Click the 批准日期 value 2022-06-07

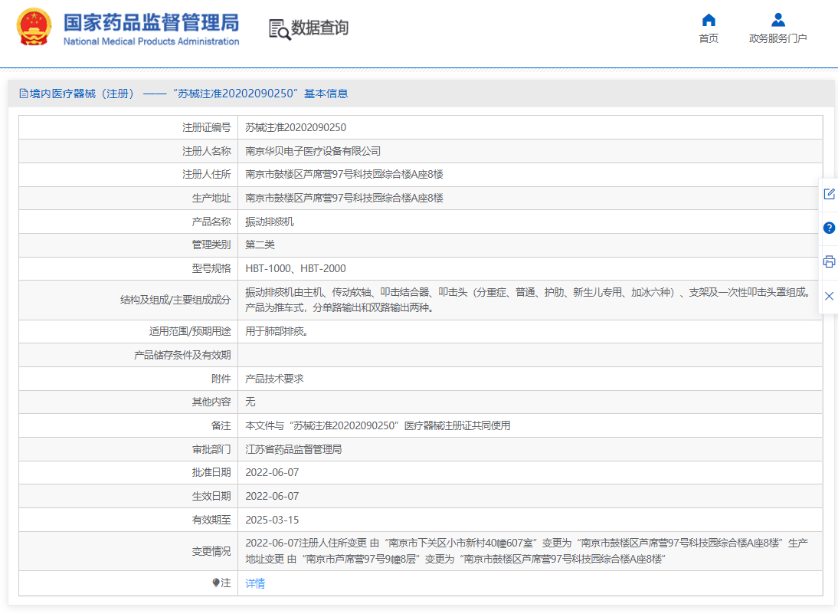pyautogui.click(x=272, y=473)
